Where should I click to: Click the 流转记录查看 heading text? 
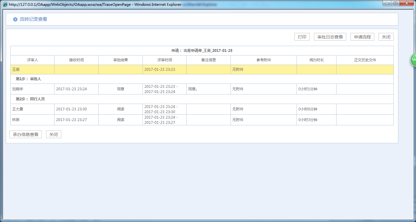33,19
